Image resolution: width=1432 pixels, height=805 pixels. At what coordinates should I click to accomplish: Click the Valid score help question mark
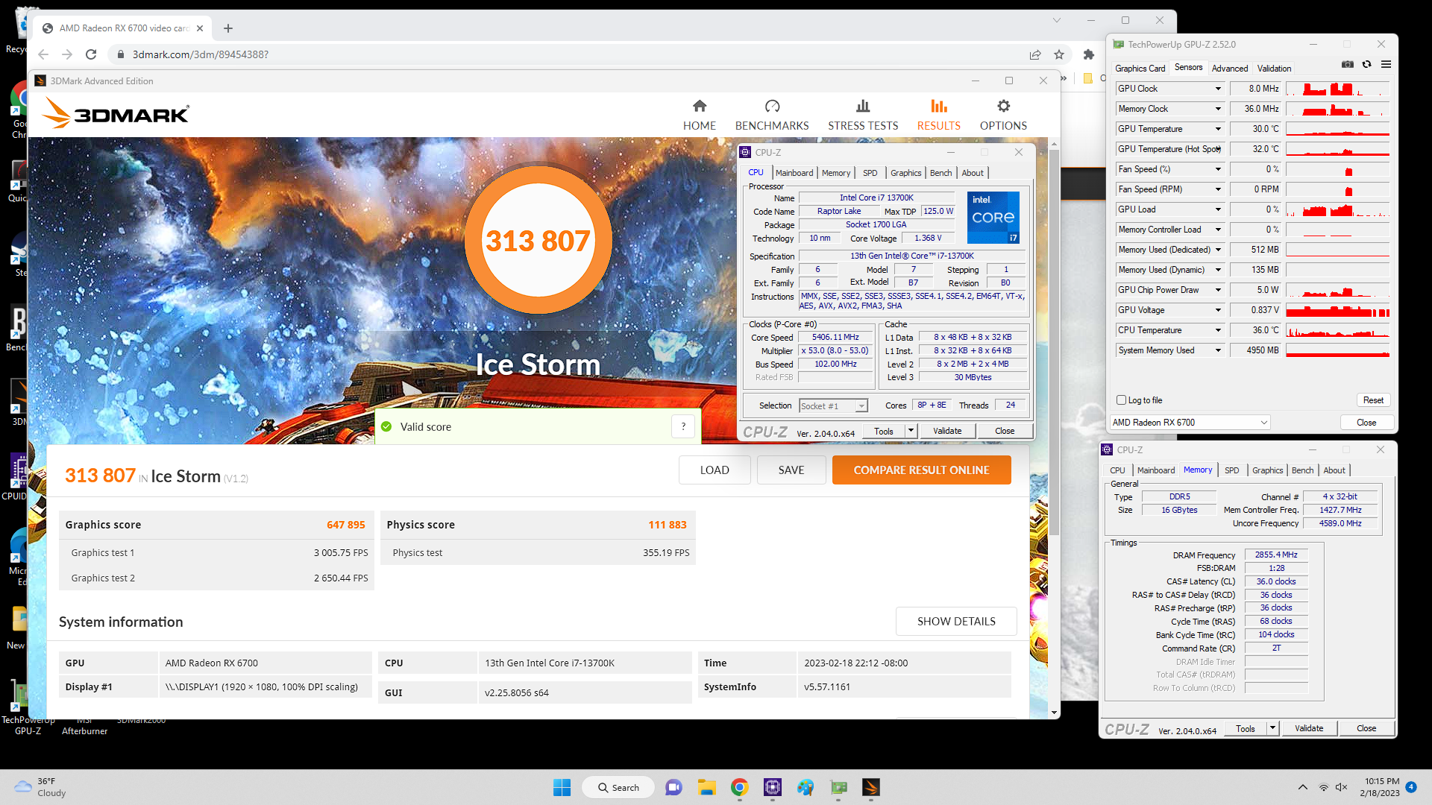pos(683,426)
